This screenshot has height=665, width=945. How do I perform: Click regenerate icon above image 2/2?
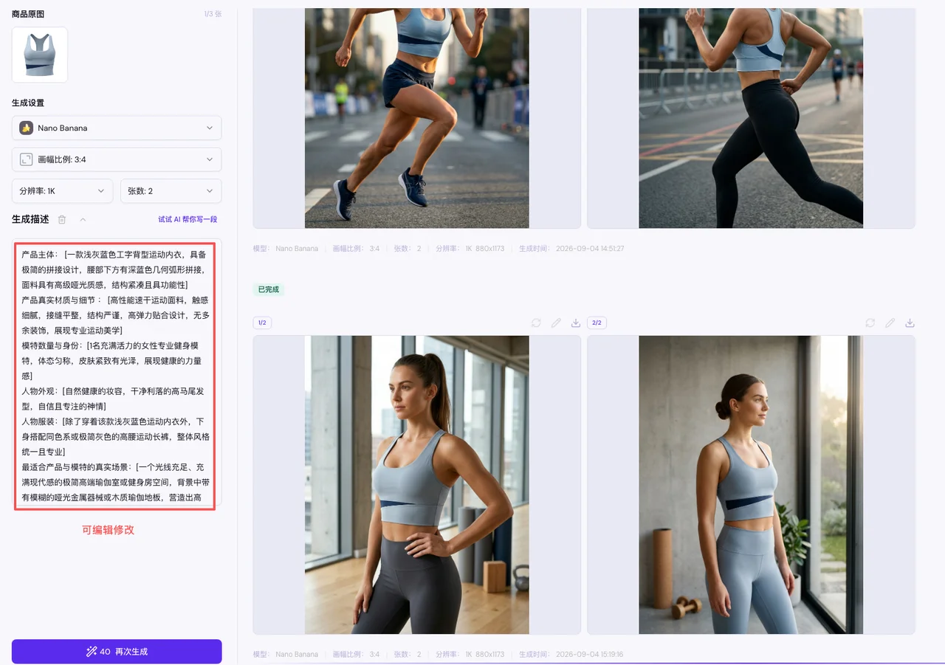pos(870,323)
